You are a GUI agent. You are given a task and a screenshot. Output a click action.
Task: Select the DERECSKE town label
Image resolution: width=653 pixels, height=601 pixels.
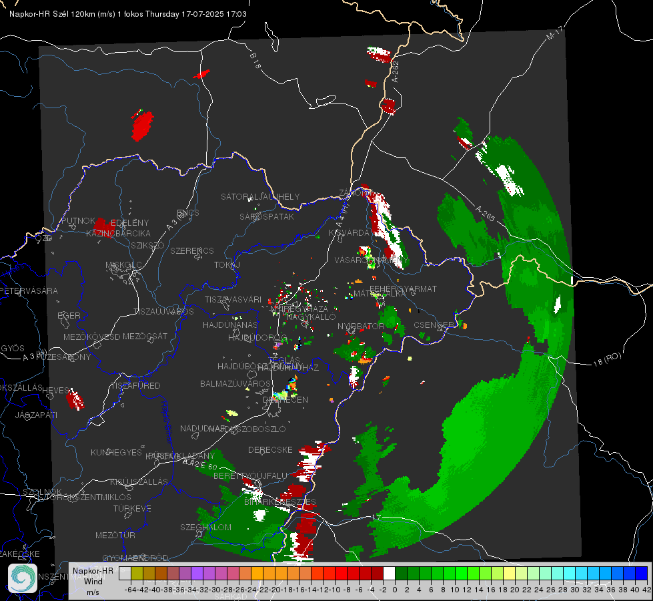tap(270, 450)
